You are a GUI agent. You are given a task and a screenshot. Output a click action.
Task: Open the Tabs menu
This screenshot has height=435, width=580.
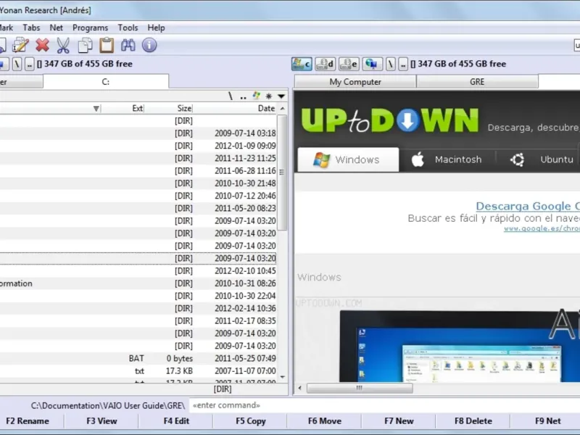point(31,28)
